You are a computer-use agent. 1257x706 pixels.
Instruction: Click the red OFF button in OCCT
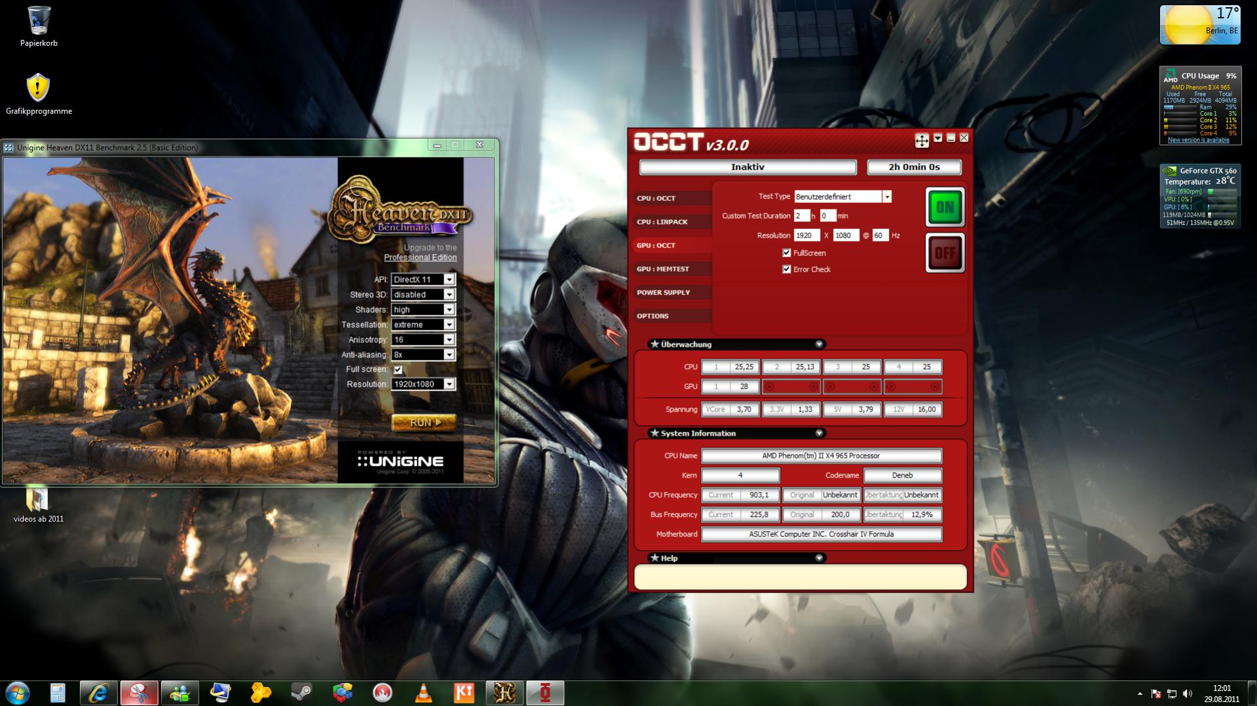coord(945,253)
